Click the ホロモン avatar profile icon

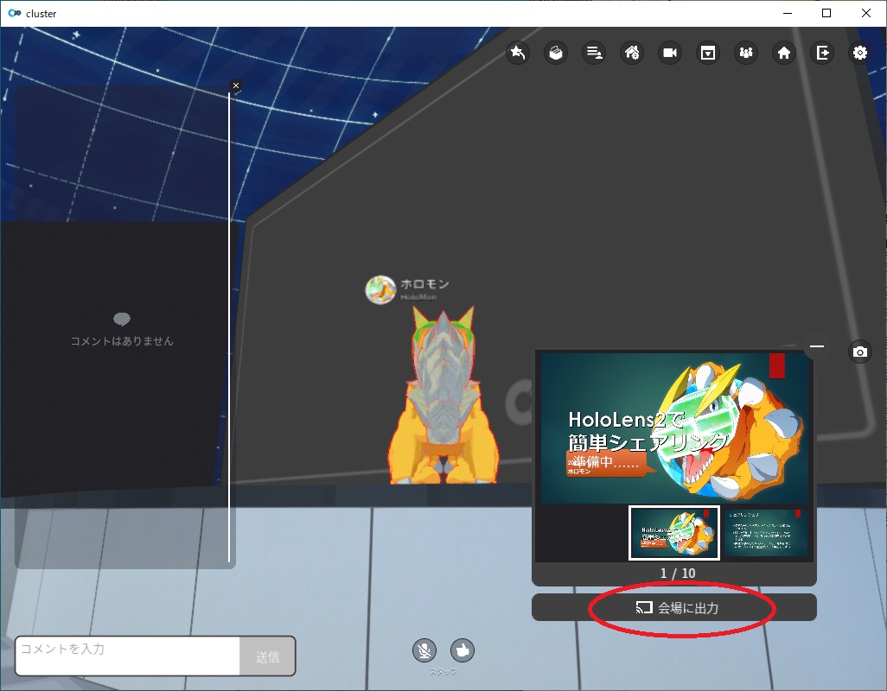380,289
